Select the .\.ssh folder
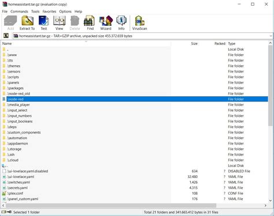 tap(11, 155)
